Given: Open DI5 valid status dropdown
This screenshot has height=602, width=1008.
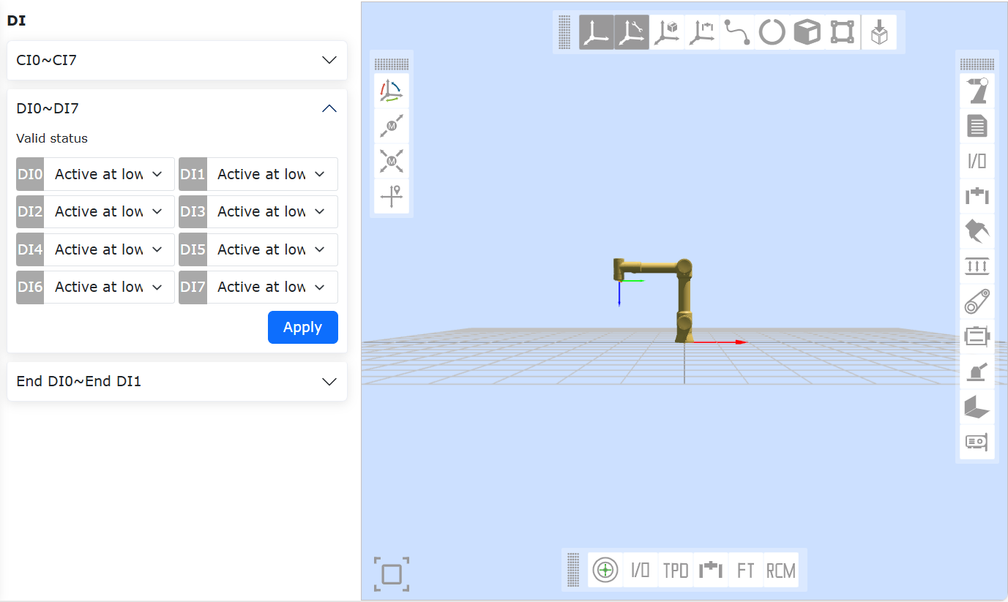Looking at the screenshot, I should pos(272,249).
